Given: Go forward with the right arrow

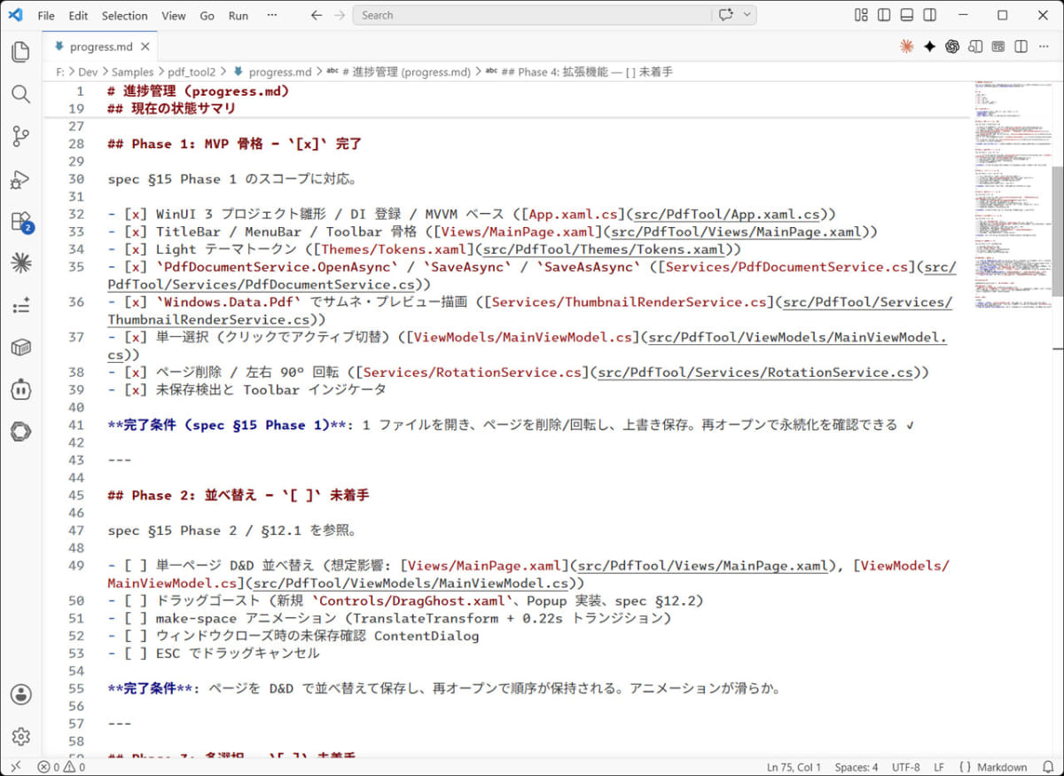Looking at the screenshot, I should 340,15.
